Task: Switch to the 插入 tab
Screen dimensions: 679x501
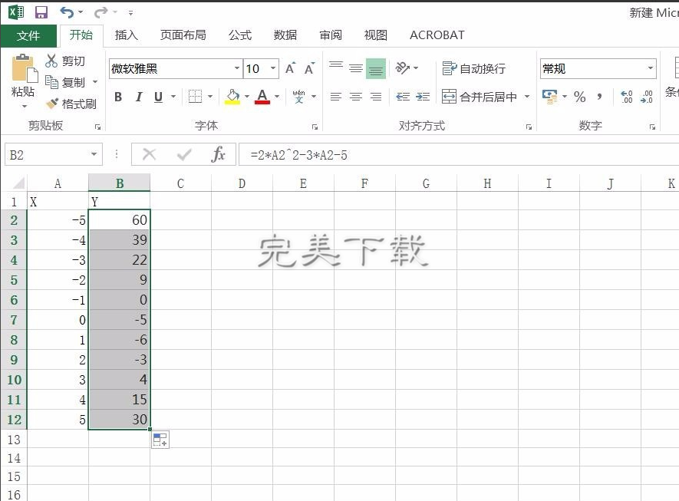Action: (126, 35)
